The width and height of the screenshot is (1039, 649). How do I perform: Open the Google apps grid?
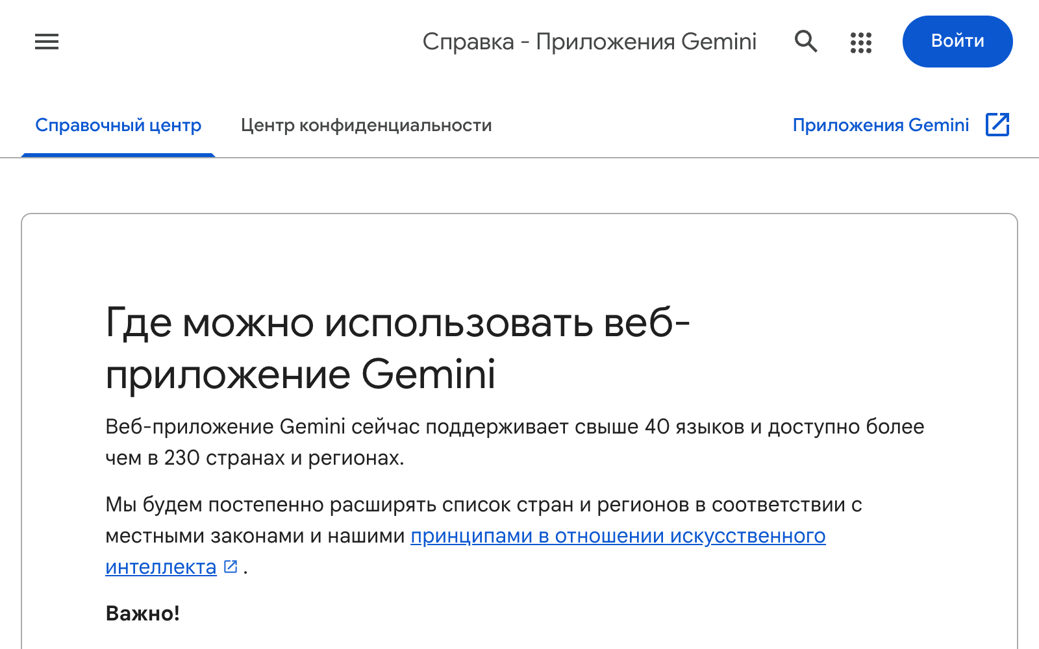(861, 42)
